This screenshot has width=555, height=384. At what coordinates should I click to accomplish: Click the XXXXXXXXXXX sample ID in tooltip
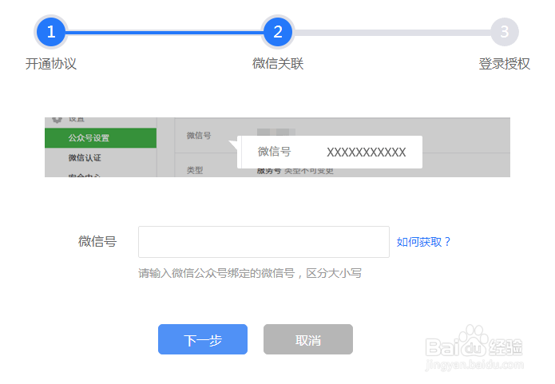point(366,152)
